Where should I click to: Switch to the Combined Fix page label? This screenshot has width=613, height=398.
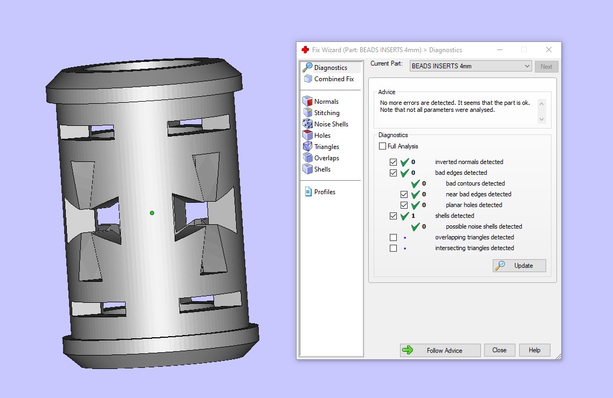click(x=334, y=79)
